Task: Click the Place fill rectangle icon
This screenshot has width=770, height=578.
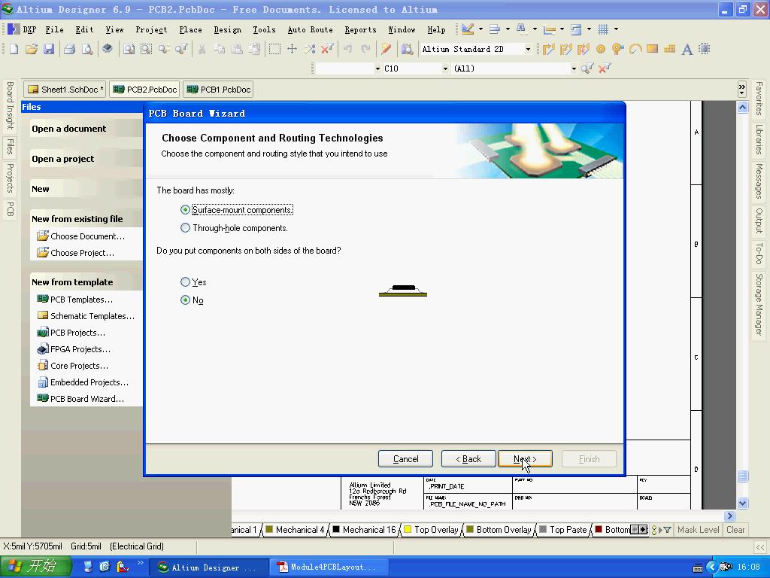Action: (653, 49)
